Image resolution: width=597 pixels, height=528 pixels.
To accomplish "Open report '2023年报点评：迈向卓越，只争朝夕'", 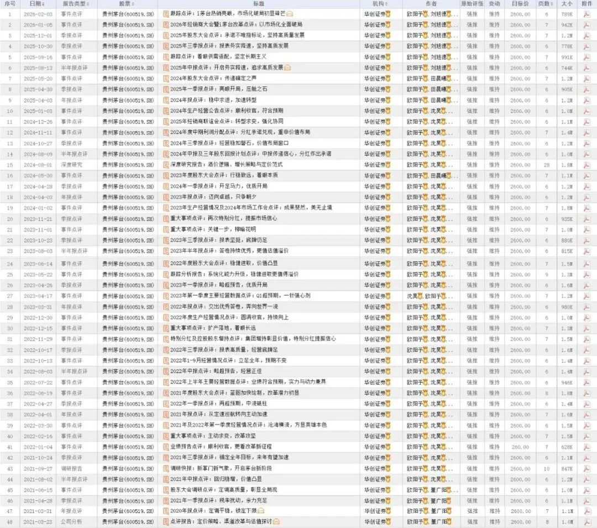I will coord(213,198).
